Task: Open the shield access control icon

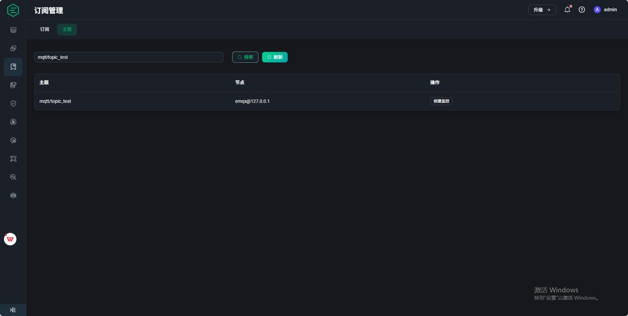Action: [13, 103]
